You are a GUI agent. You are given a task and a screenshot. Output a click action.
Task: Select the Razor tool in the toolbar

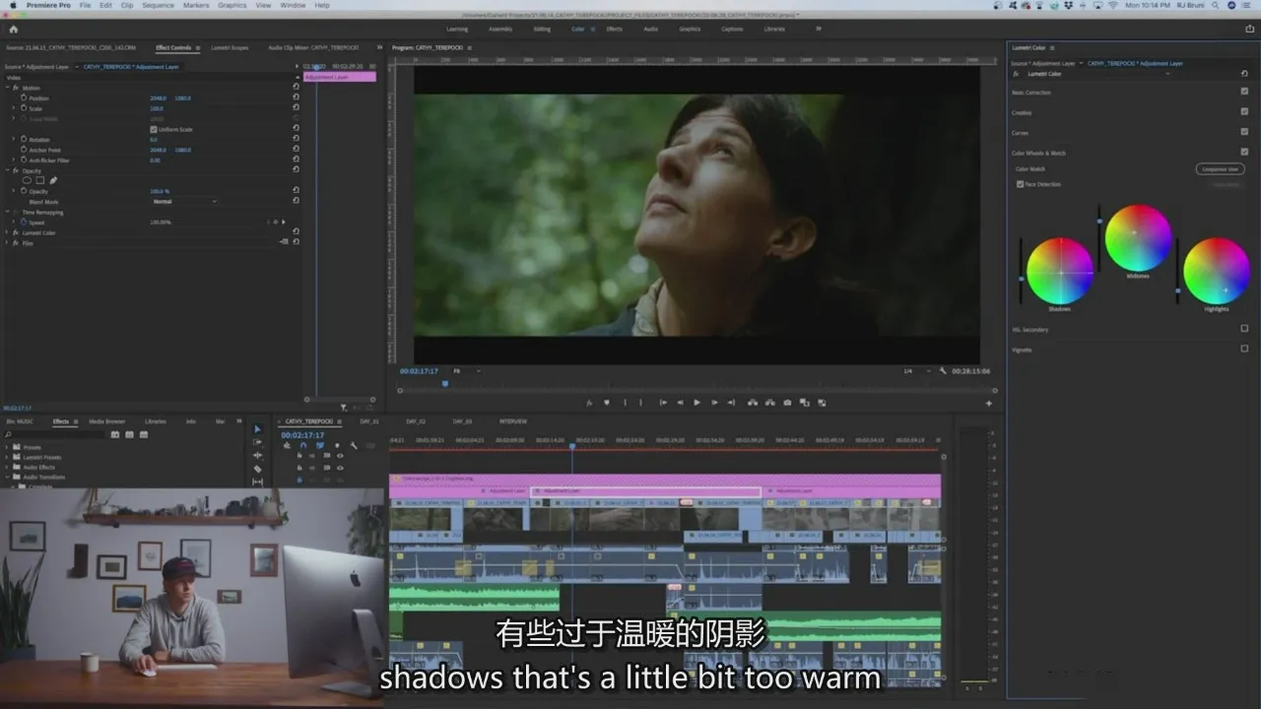[258, 469]
